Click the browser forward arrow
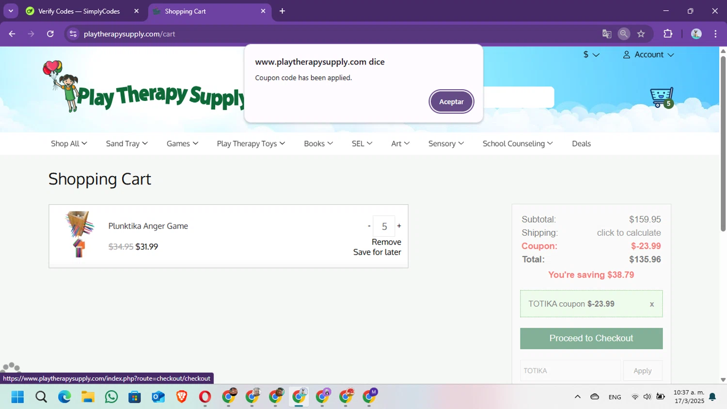727x409 pixels. (x=31, y=34)
